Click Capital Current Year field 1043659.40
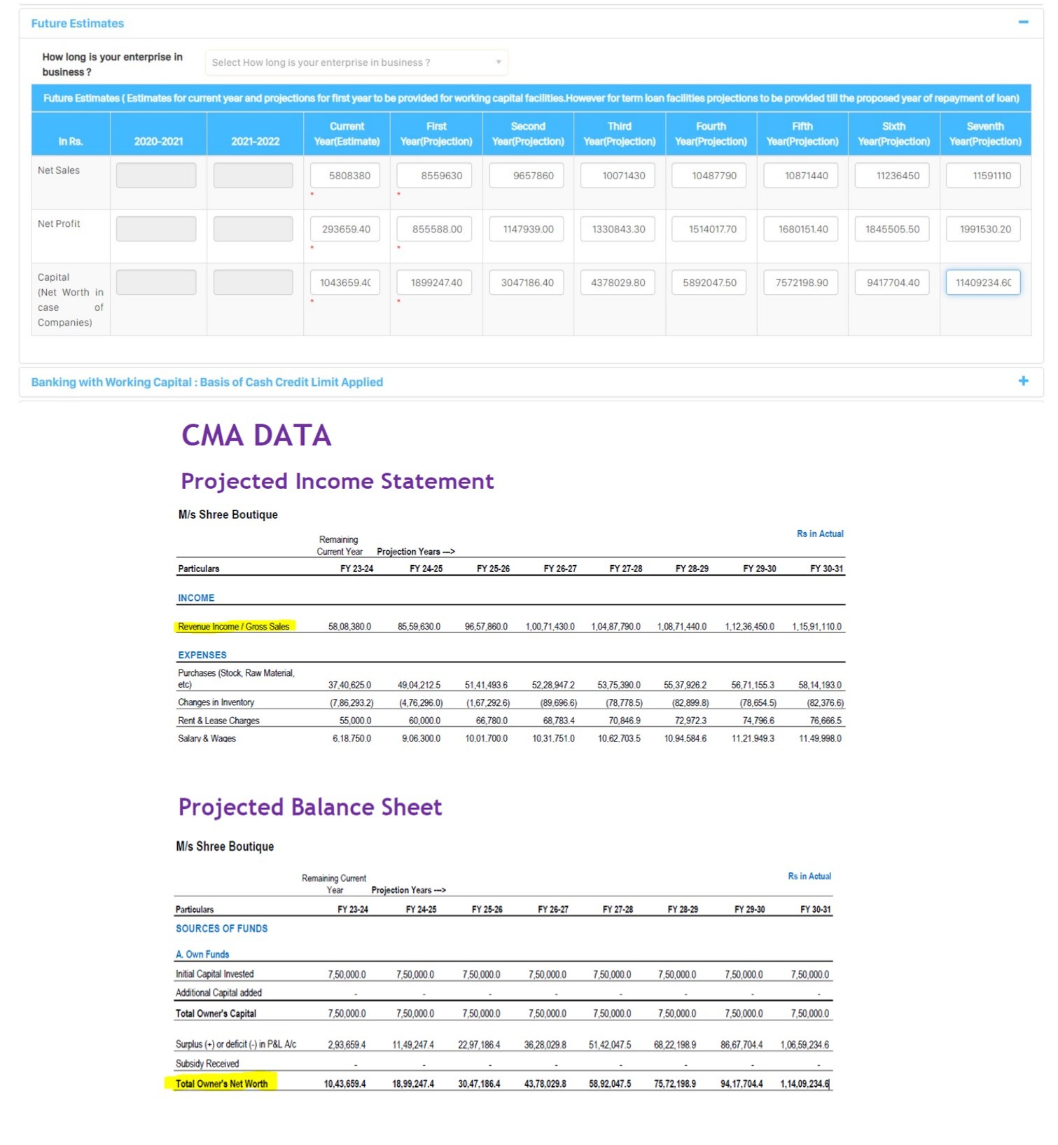The image size is (1058, 1145). click(345, 283)
